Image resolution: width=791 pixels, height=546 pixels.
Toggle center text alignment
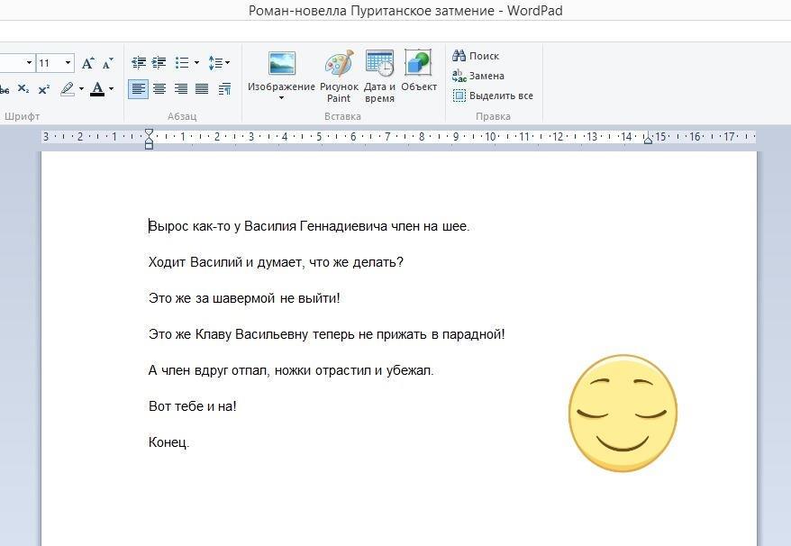coord(159,89)
